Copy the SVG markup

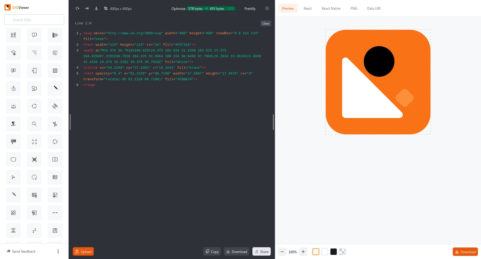tap(212, 251)
